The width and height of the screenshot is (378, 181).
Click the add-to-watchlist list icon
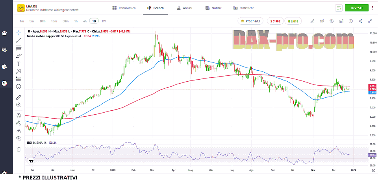pos(339,8)
